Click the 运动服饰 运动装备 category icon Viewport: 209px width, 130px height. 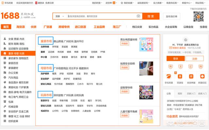[x=5, y=48]
